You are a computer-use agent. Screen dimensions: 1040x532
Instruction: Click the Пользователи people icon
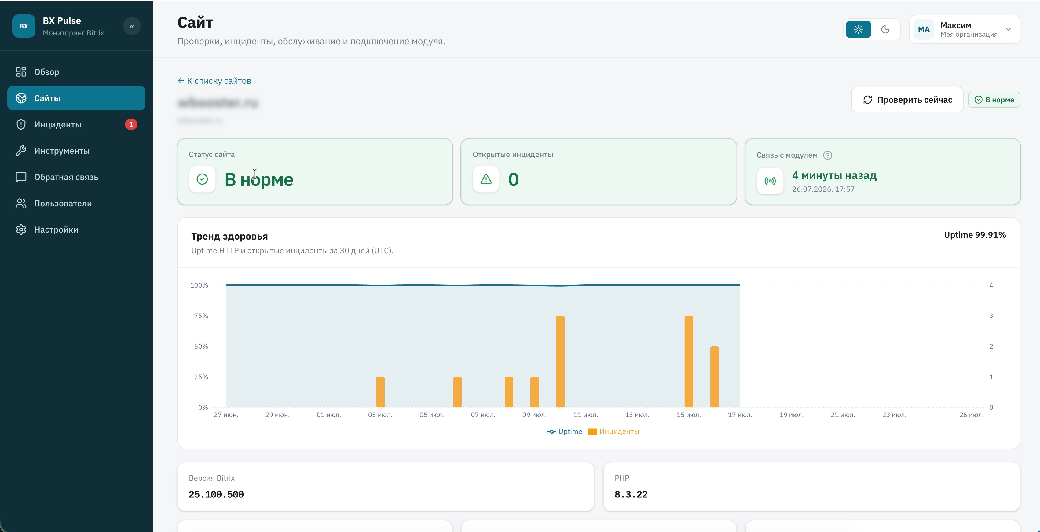click(21, 203)
